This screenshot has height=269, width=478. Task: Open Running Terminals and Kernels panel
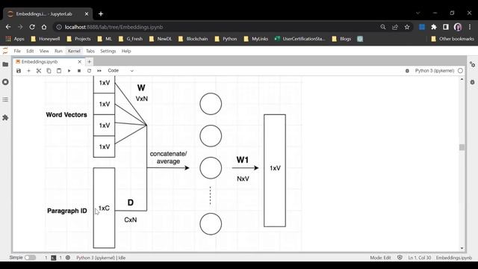pos(5,82)
